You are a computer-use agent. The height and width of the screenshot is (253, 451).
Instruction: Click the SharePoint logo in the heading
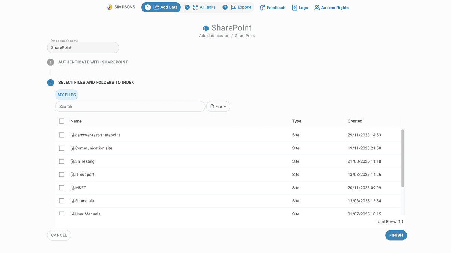[206, 28]
